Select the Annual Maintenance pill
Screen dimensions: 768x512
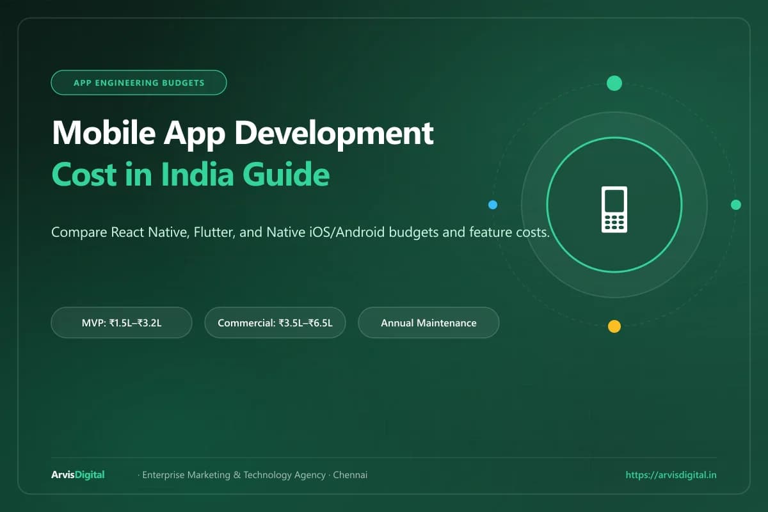429,323
